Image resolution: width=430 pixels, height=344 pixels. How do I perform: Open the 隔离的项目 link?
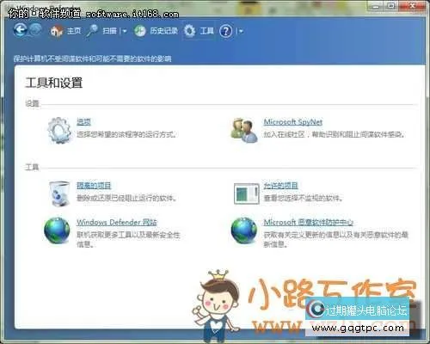[x=94, y=186]
